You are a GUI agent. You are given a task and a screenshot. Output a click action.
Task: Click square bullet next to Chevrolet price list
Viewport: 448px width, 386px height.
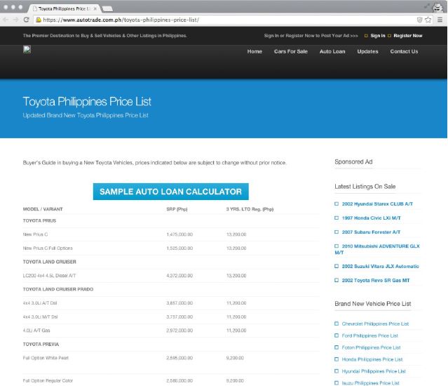(337, 324)
